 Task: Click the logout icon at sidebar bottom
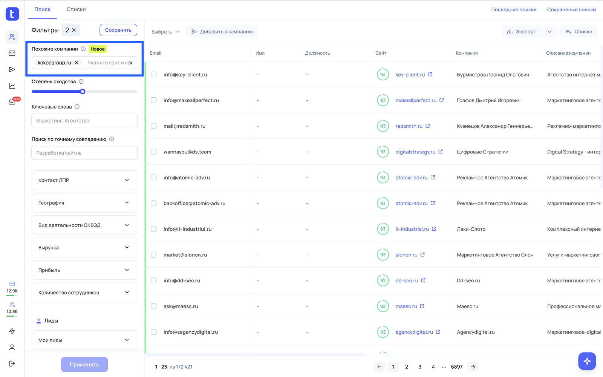click(x=12, y=363)
